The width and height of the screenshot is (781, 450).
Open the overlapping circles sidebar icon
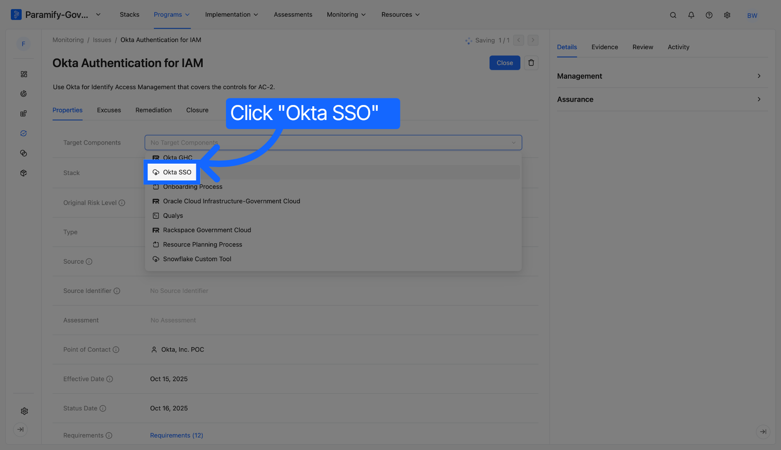(24, 153)
